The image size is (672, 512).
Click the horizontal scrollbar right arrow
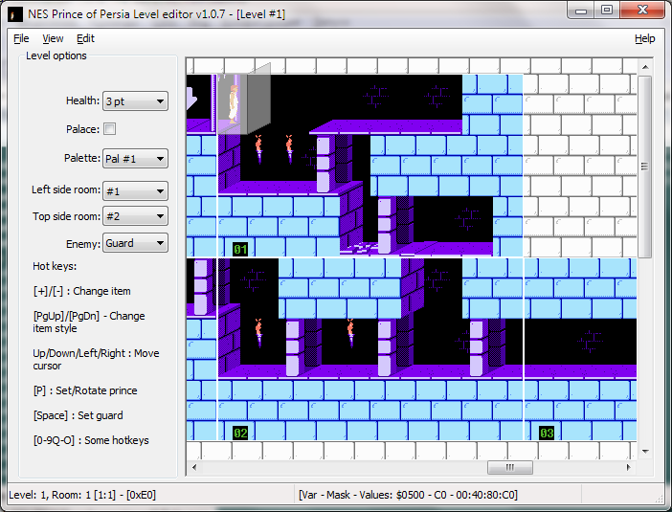(x=628, y=467)
